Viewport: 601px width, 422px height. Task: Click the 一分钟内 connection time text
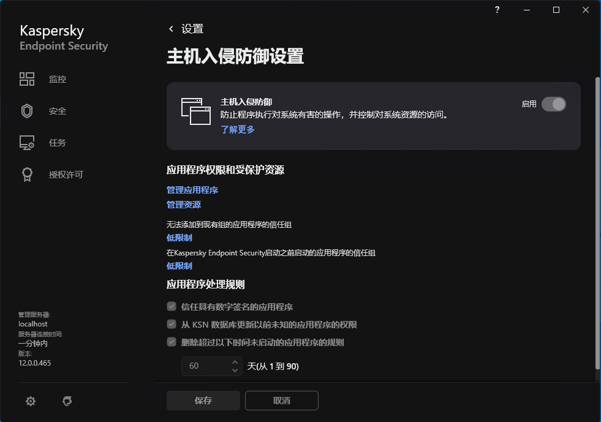tap(33, 344)
